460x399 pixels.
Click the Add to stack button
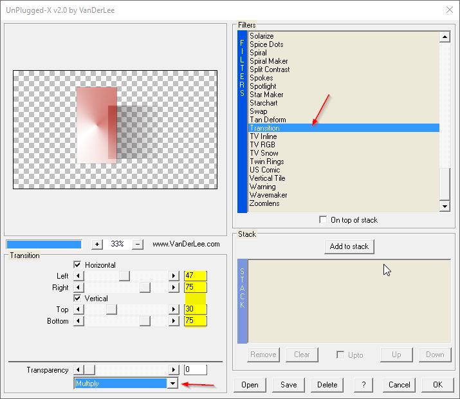tap(349, 246)
